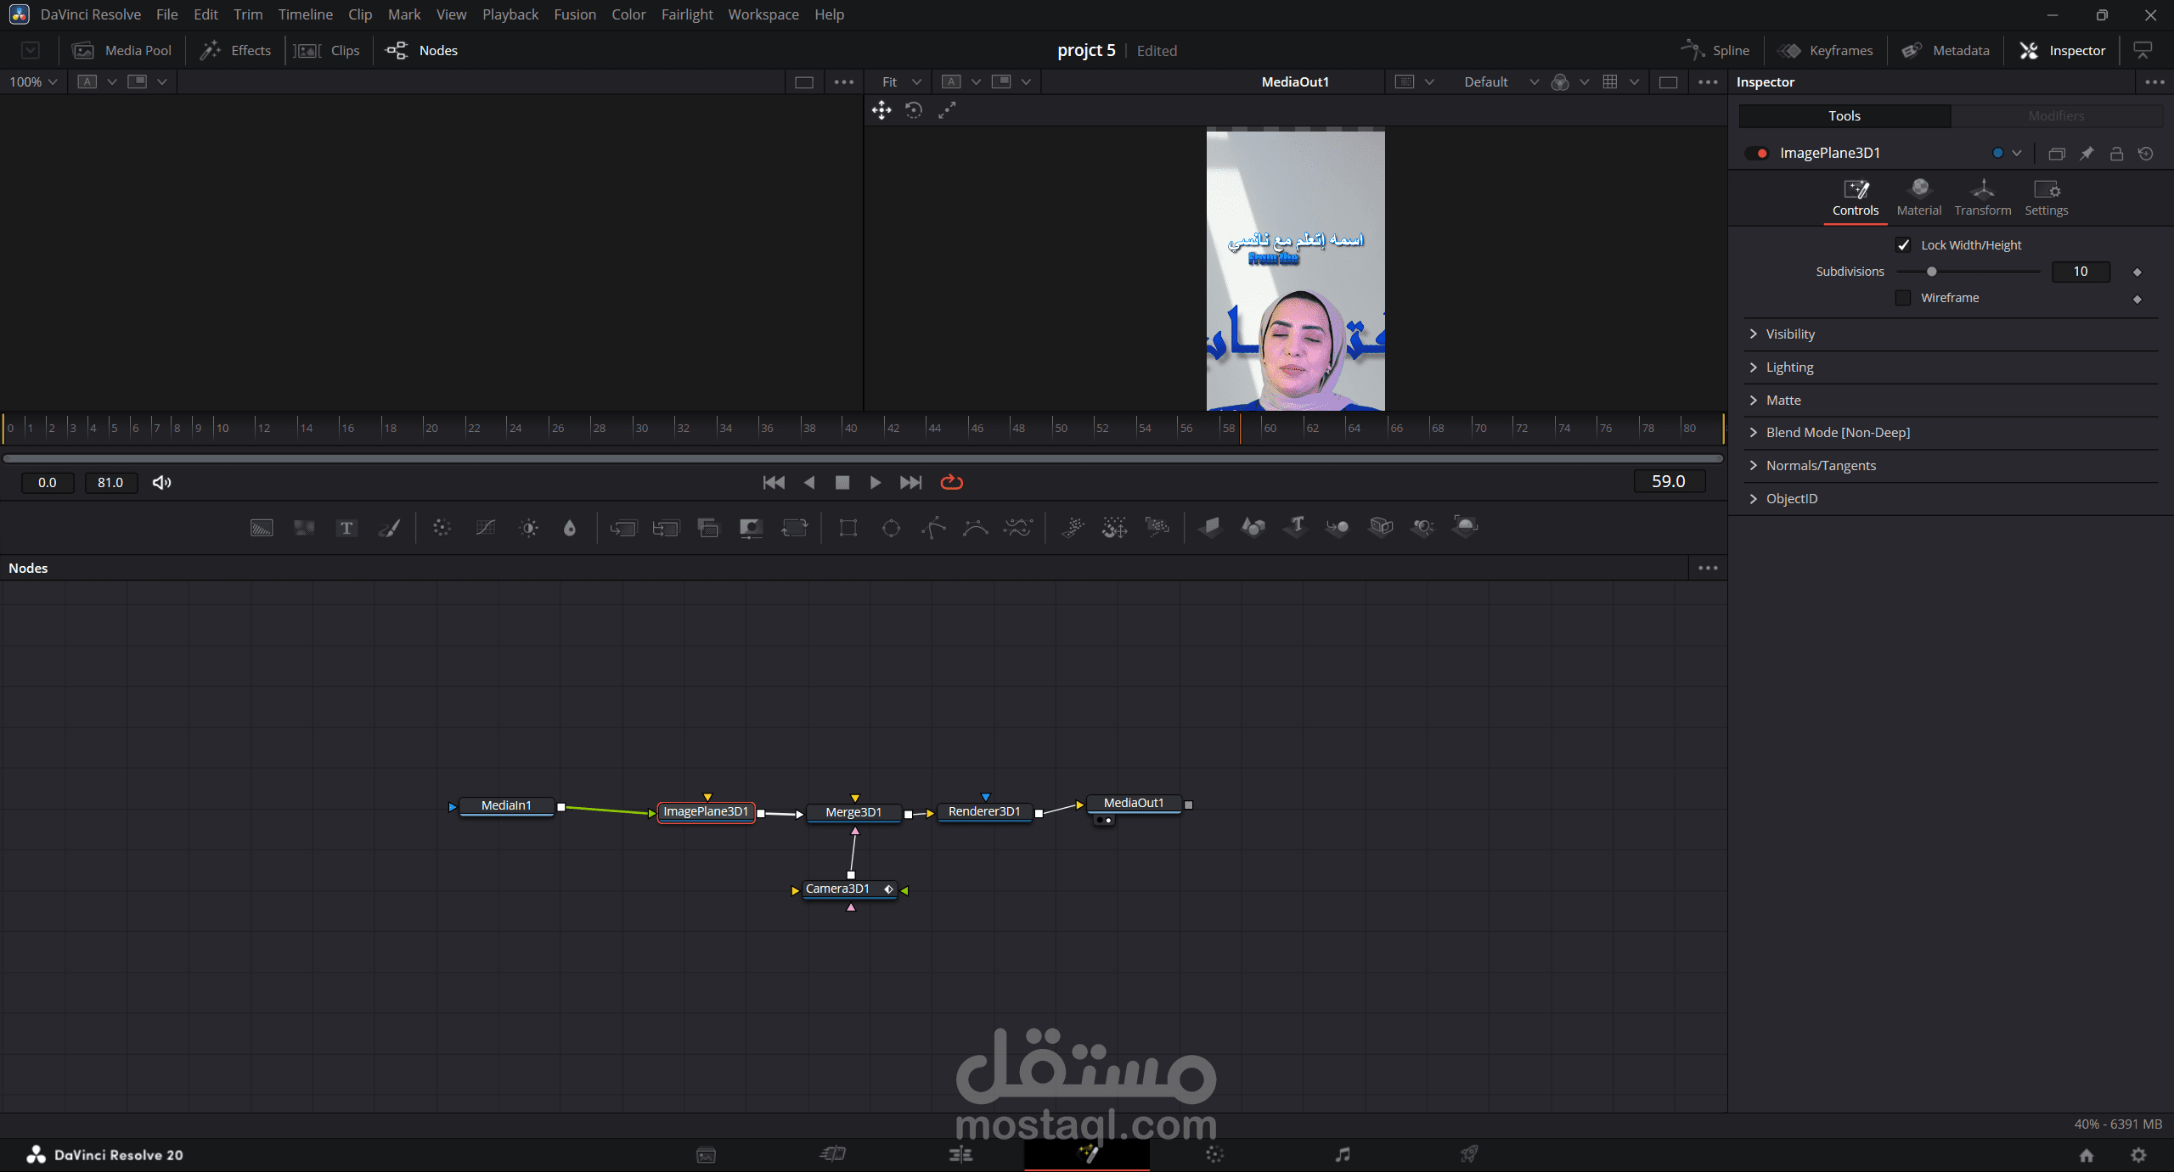
Task: Pin the ImagePlane3D1 tool in Inspector
Action: click(2087, 154)
